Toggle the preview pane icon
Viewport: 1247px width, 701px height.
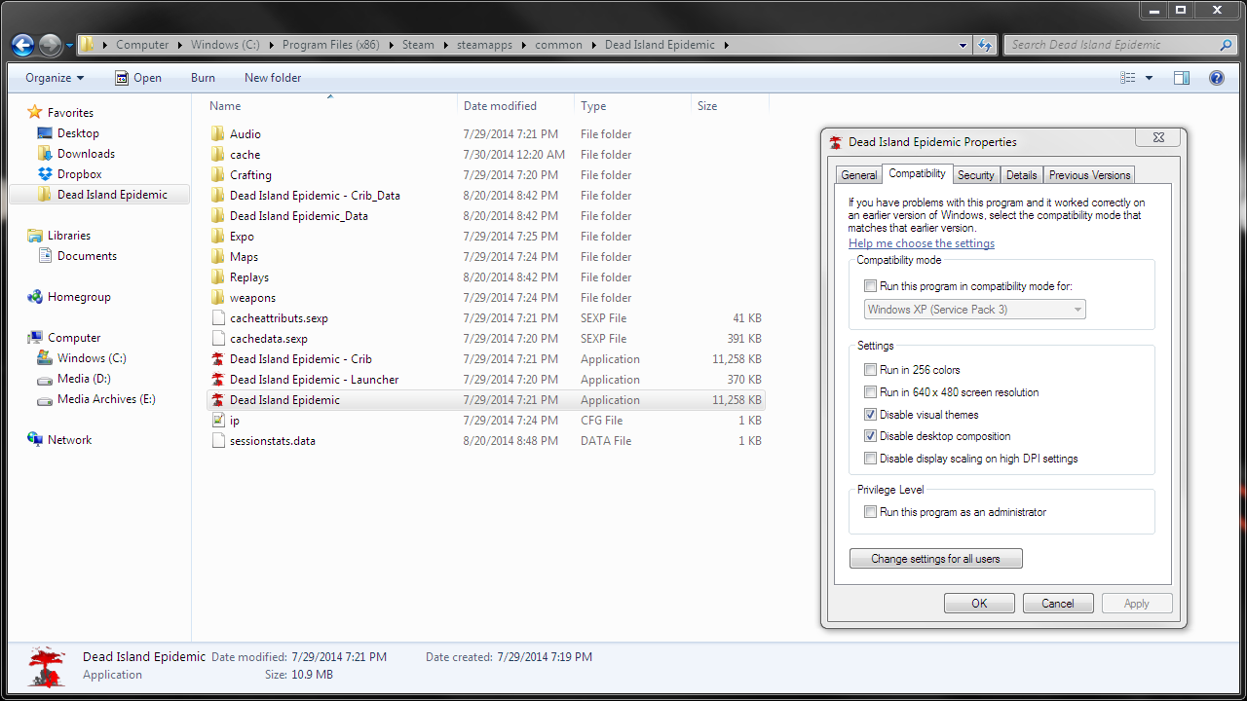pyautogui.click(x=1182, y=78)
